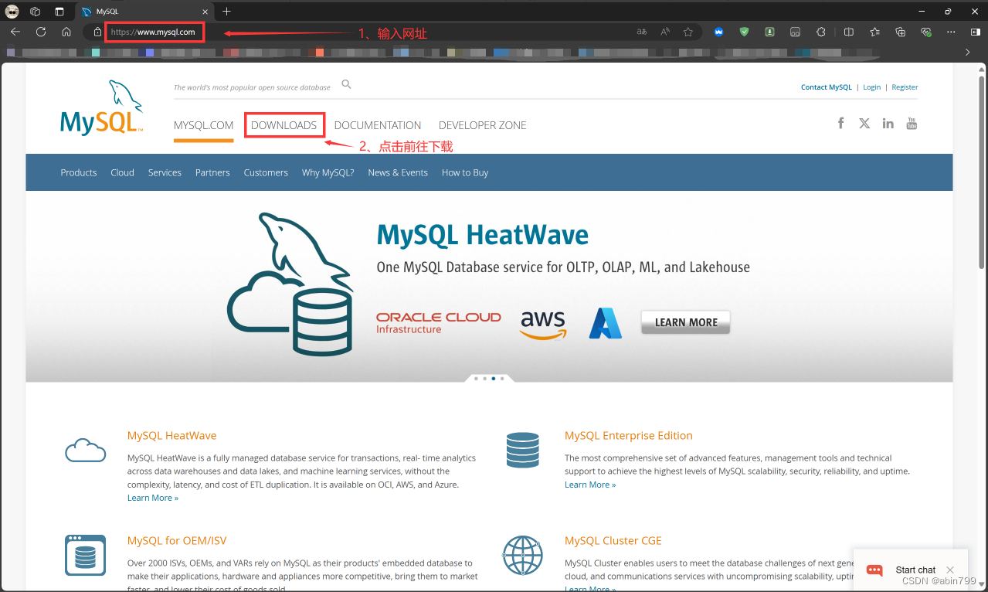This screenshot has height=592, width=988.
Task: Open the MySQL for OEM/ISV heading link
Action: point(177,540)
